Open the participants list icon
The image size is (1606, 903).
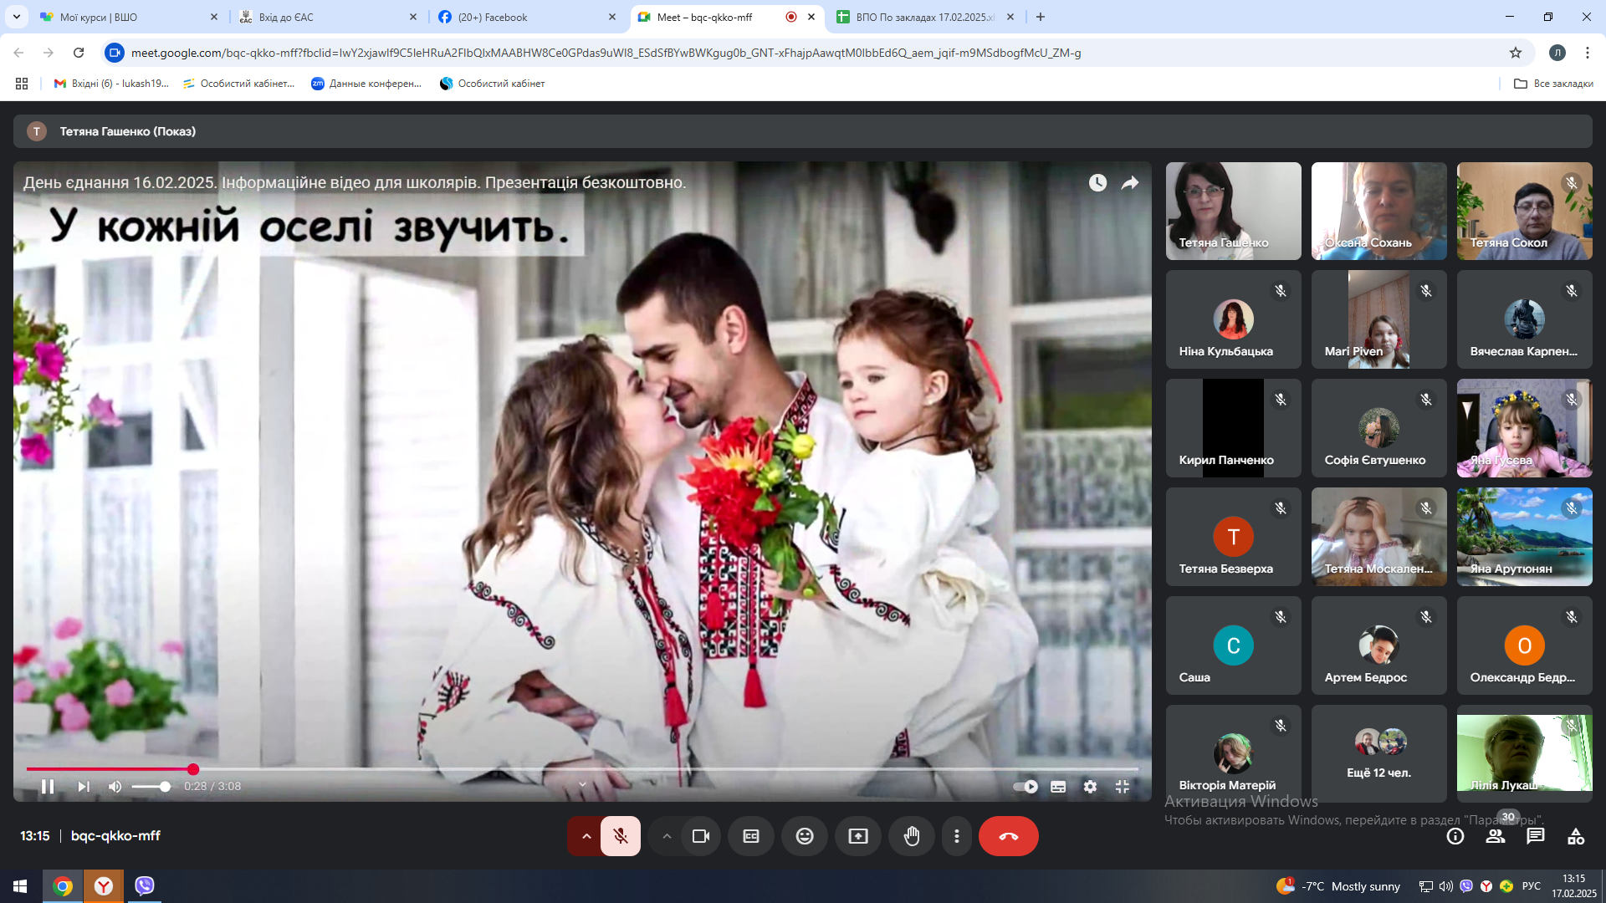(1496, 836)
